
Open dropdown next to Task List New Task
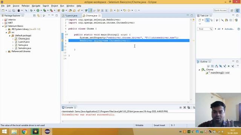203,20
